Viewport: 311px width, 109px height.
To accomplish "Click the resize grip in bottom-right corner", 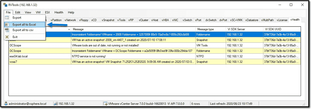I will [304, 104].
